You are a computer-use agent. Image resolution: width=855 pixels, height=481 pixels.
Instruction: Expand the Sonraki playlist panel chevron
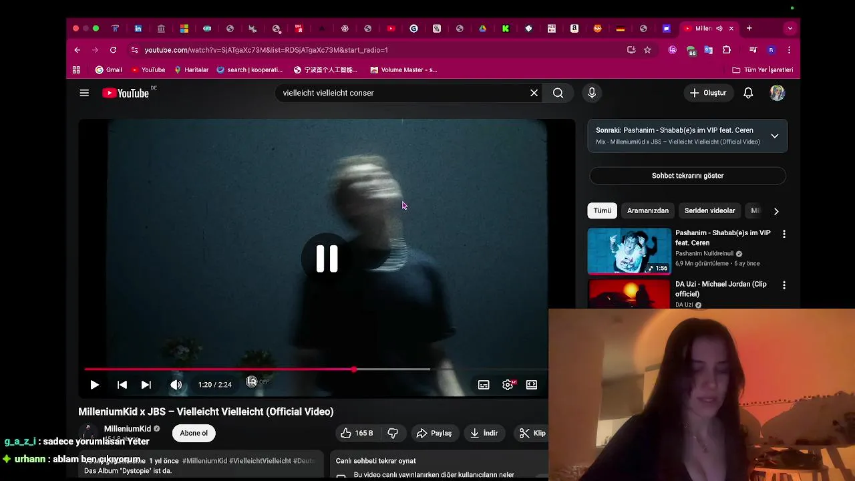point(775,136)
